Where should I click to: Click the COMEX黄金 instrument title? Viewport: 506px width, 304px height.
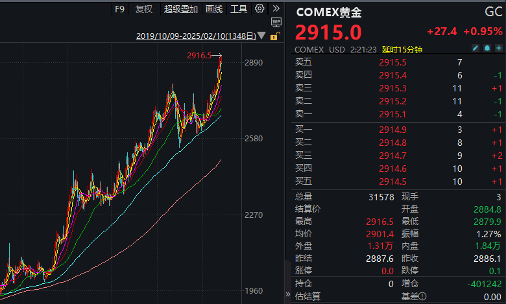point(330,12)
